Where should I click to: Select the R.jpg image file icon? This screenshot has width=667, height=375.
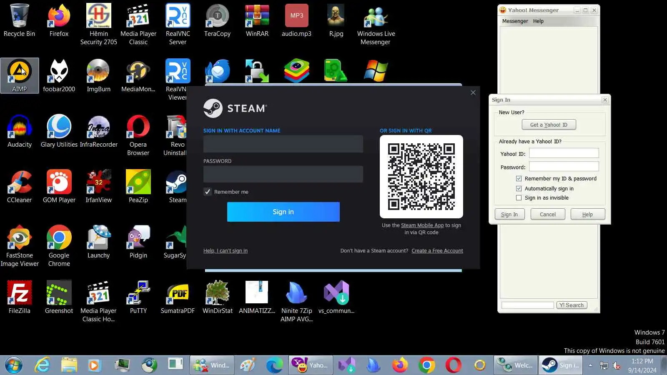pos(336,20)
